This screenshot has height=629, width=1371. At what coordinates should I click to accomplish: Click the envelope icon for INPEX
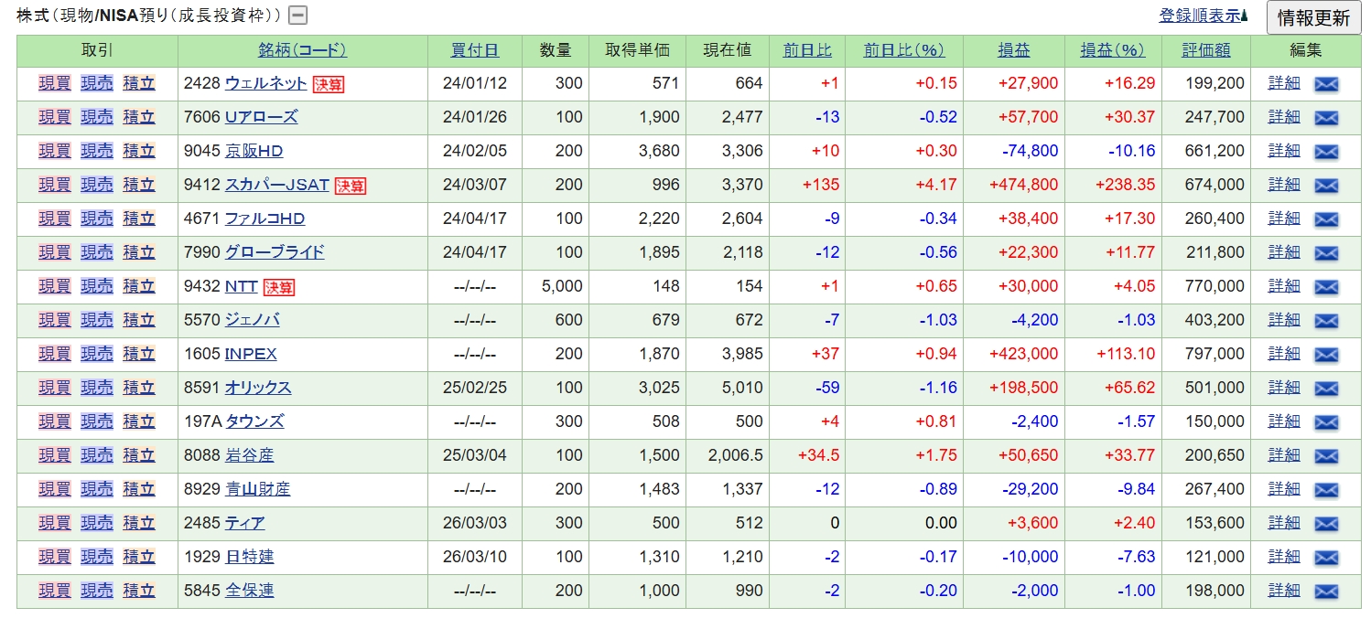point(1326,355)
